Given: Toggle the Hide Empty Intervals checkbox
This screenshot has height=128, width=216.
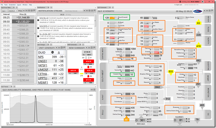Looking at the screenshot, I should (x=64, y=11).
